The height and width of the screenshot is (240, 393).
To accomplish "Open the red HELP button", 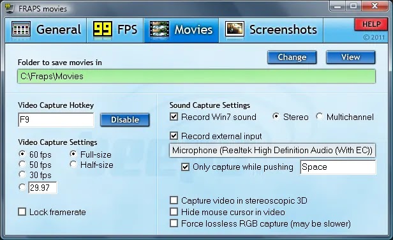I will [371, 24].
